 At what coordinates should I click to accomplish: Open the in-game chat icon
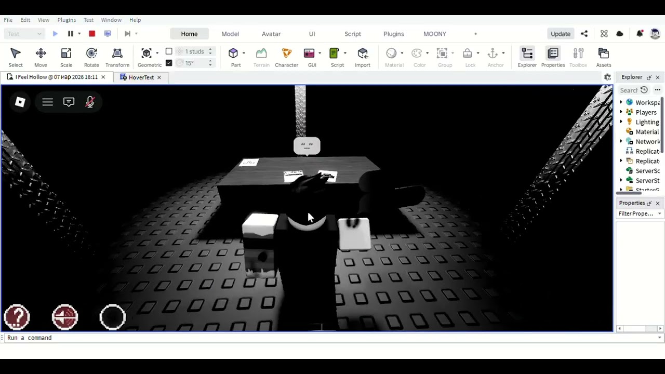[69, 102]
